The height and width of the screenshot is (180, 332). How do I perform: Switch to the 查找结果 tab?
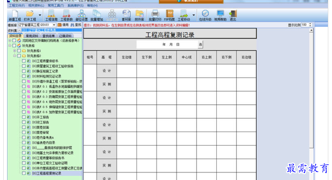[49, 36]
